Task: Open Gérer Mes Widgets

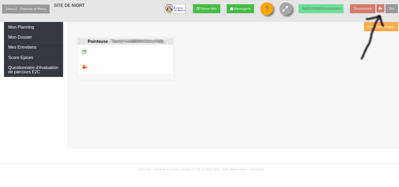Action: coord(381,27)
